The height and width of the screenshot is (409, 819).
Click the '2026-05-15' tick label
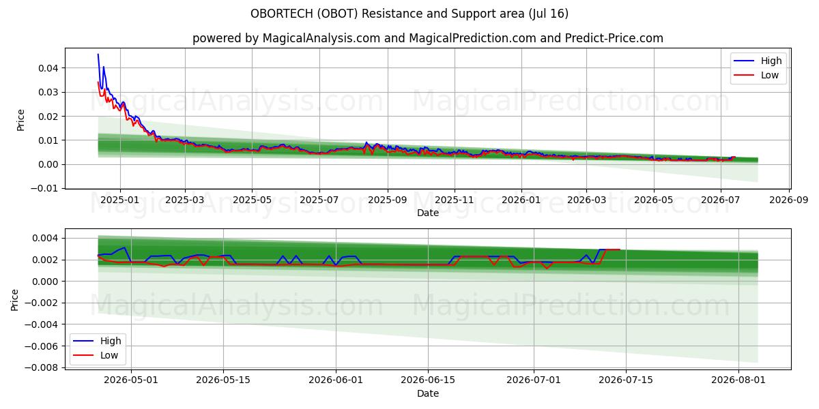223,380
